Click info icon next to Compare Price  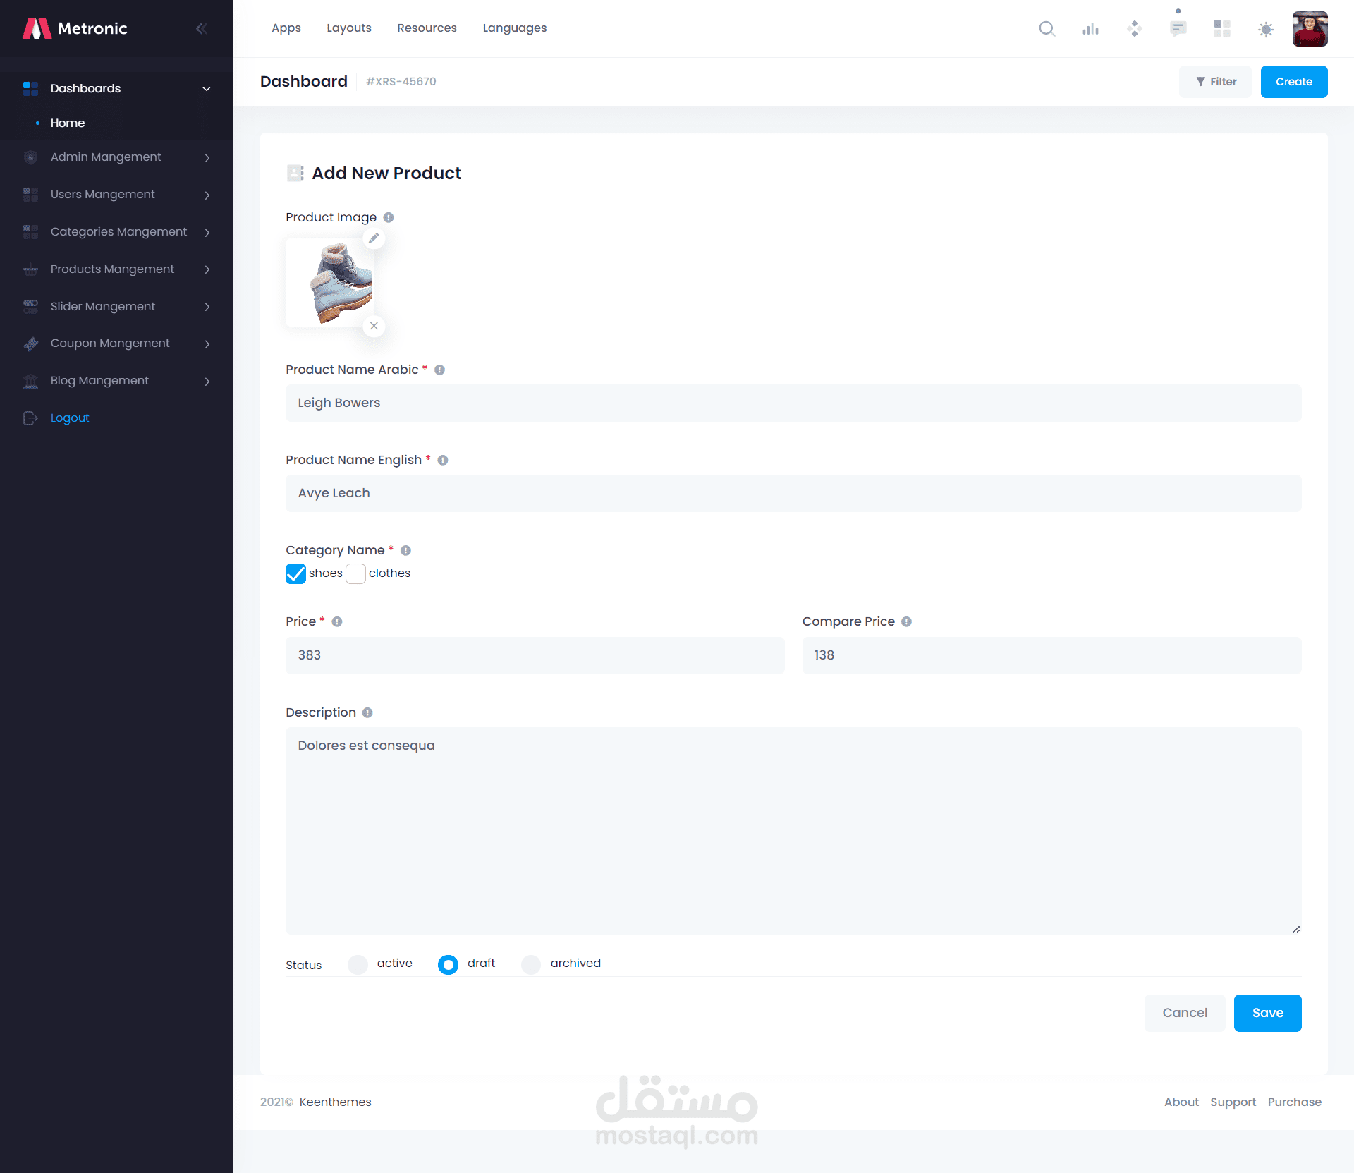click(x=906, y=621)
